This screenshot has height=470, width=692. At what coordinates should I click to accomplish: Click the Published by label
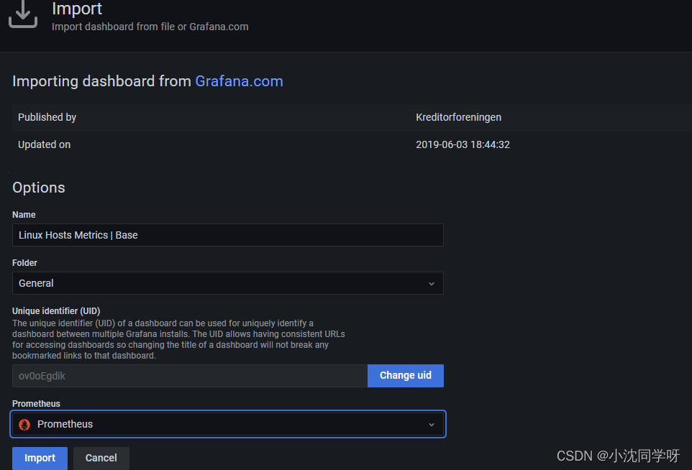point(47,117)
